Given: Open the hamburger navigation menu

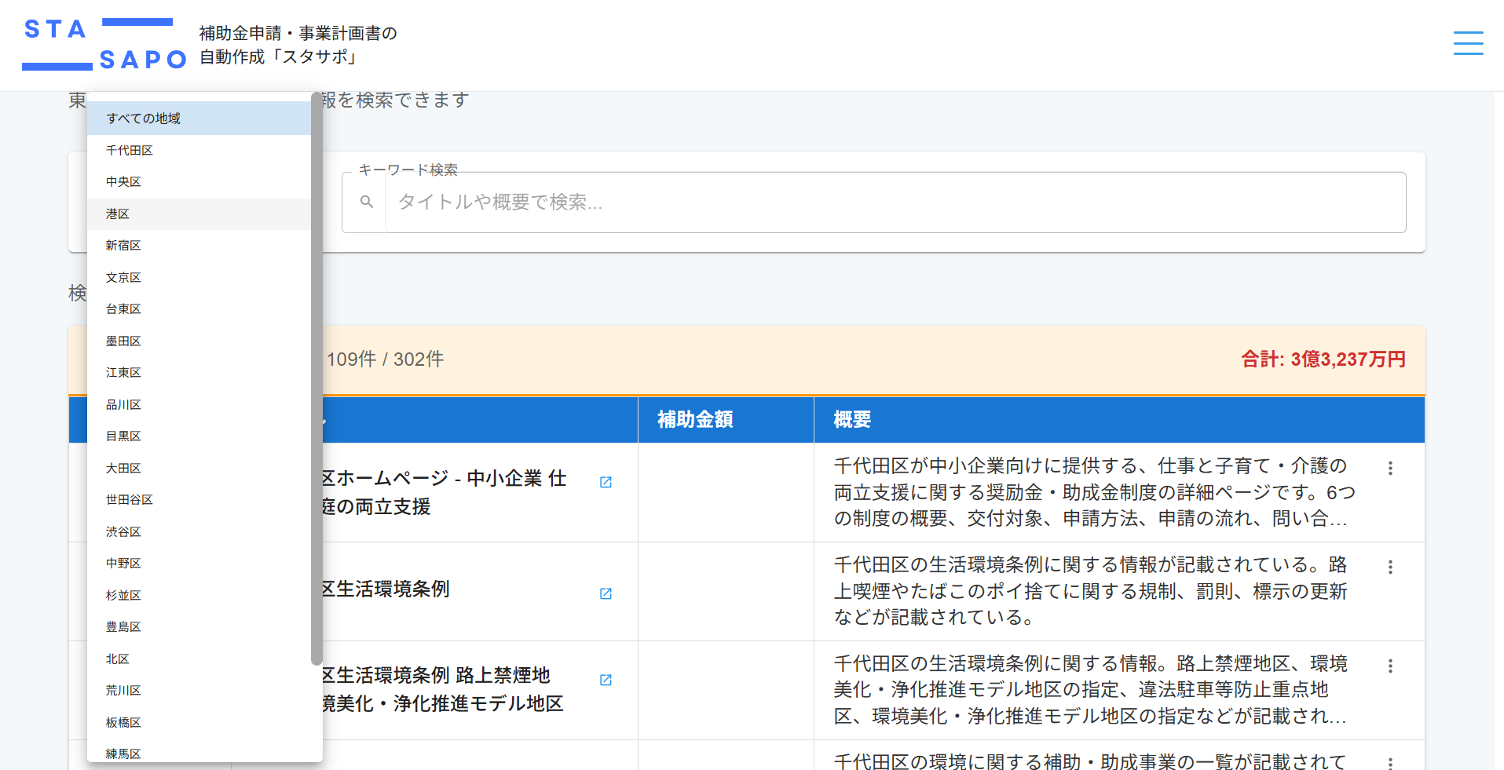Looking at the screenshot, I should coord(1468,44).
